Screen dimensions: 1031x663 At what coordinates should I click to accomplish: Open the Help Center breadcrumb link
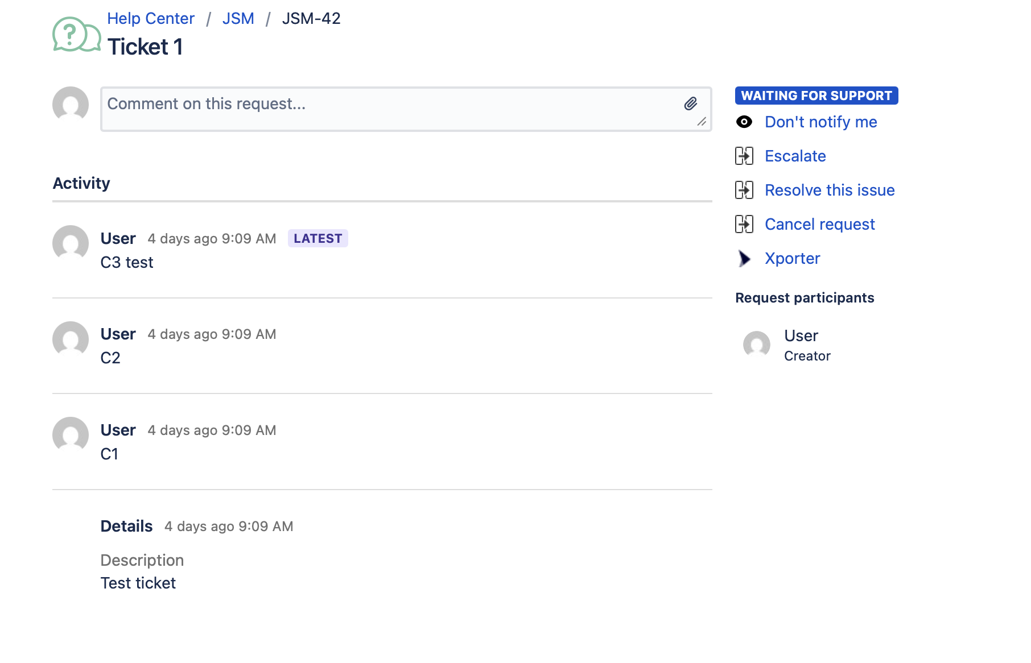[151, 19]
